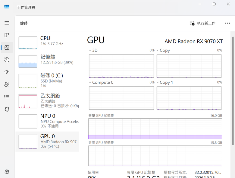
Task: Select the 乙太網路 performance entry
Action: pos(47,101)
